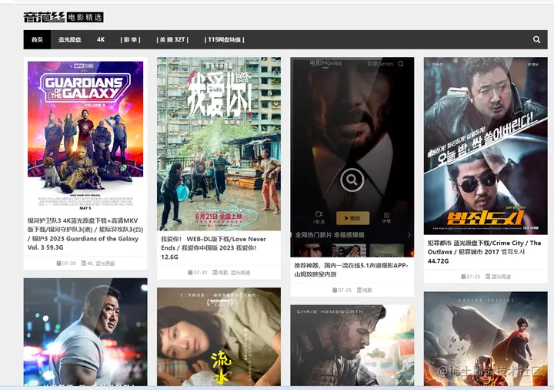Open the Chris Hemsworth movie poster

[x=352, y=345]
